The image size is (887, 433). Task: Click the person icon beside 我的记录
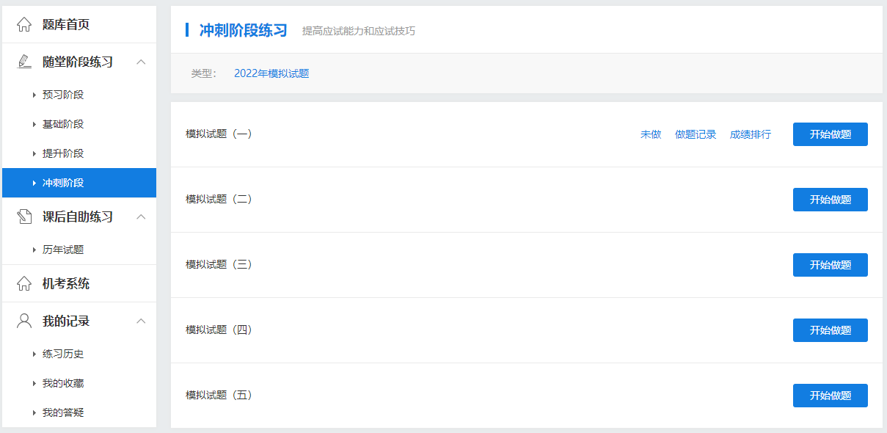[23, 320]
